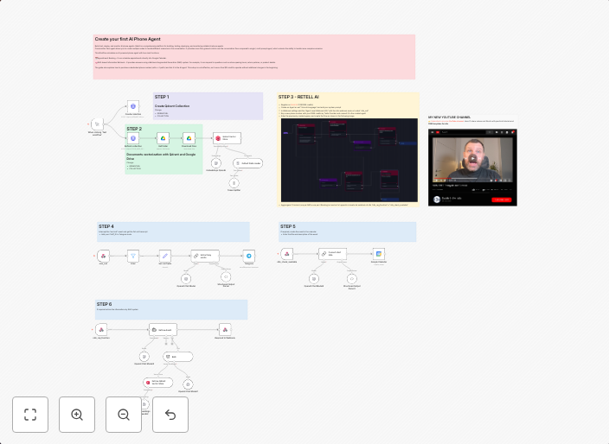Click the 'STEP 5' sticky note heading
This screenshot has width=609, height=444.
coord(288,226)
